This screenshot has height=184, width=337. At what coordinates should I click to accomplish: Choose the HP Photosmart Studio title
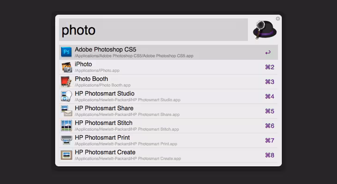click(x=104, y=93)
